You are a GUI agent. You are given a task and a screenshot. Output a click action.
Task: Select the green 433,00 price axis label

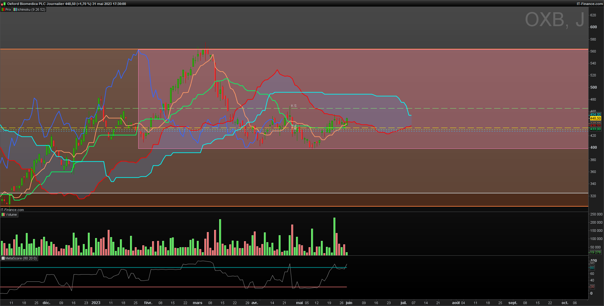pos(595,129)
